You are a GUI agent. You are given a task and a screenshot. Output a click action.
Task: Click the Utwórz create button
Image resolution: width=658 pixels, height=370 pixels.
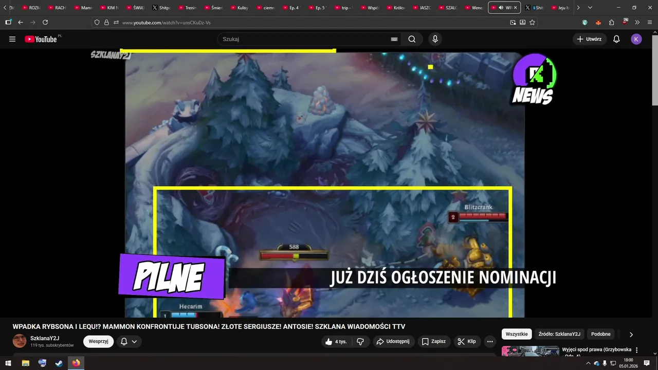(x=589, y=39)
